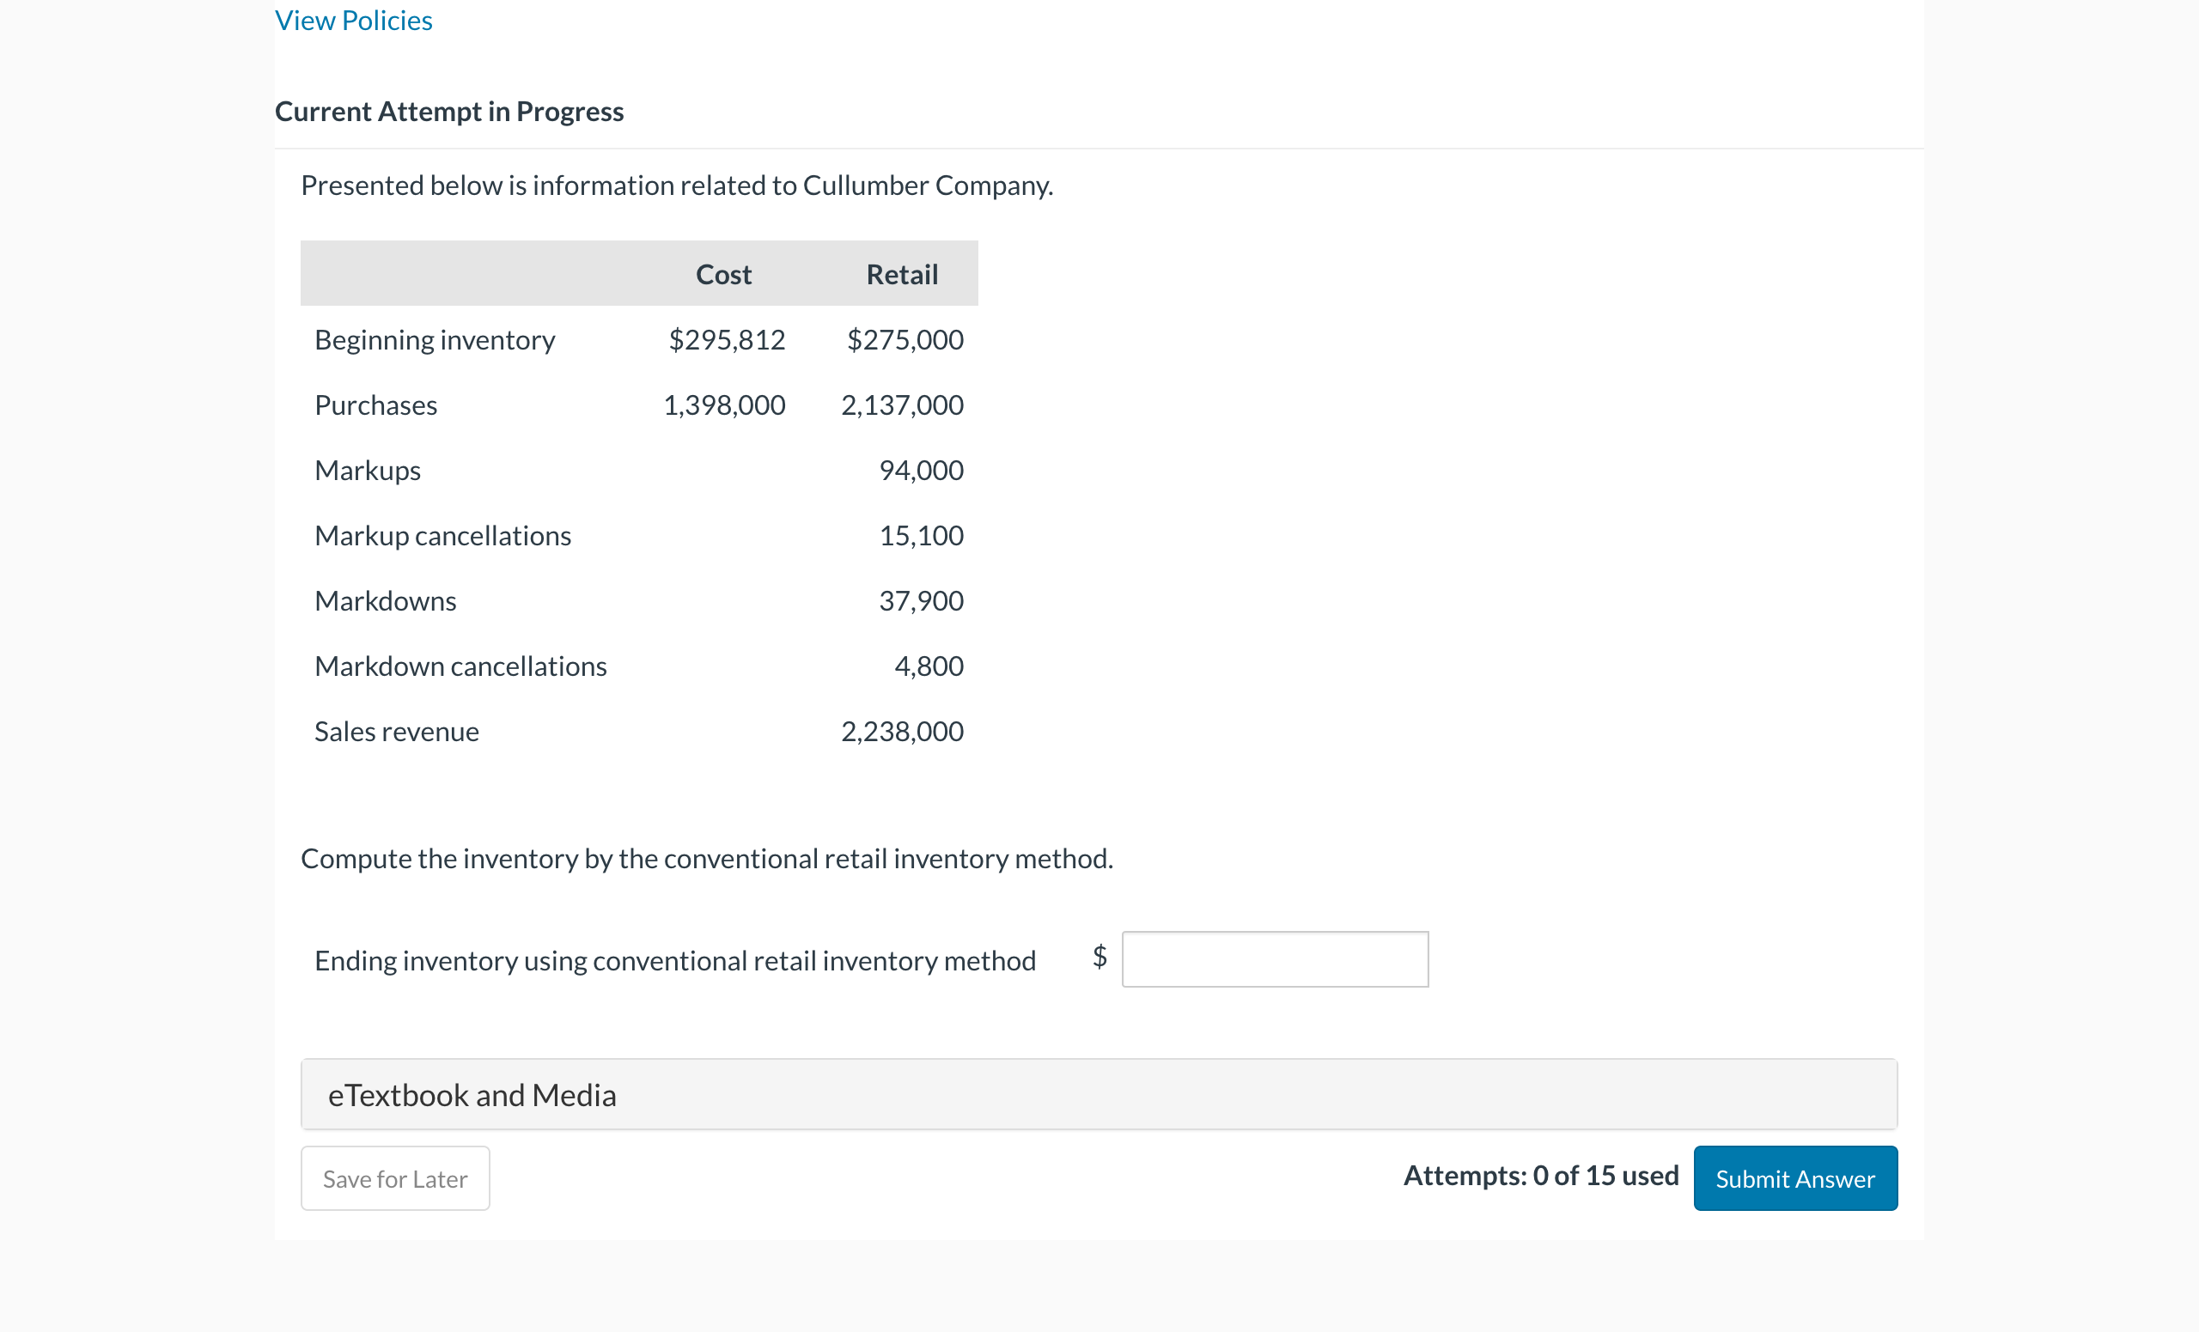Click the Sales revenue amount 2,238,000

[x=901, y=731]
